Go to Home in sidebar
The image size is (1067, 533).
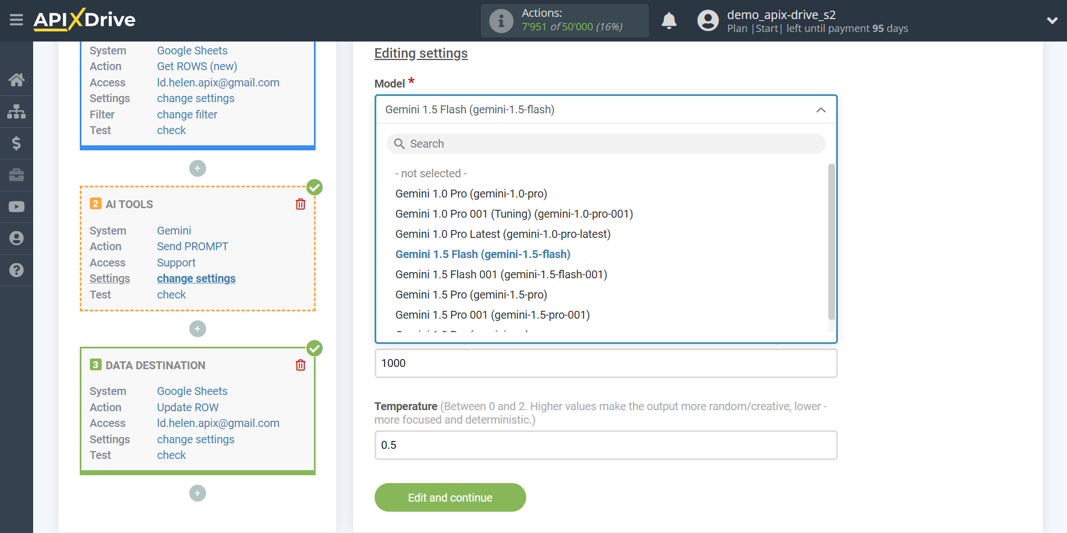pyautogui.click(x=16, y=80)
